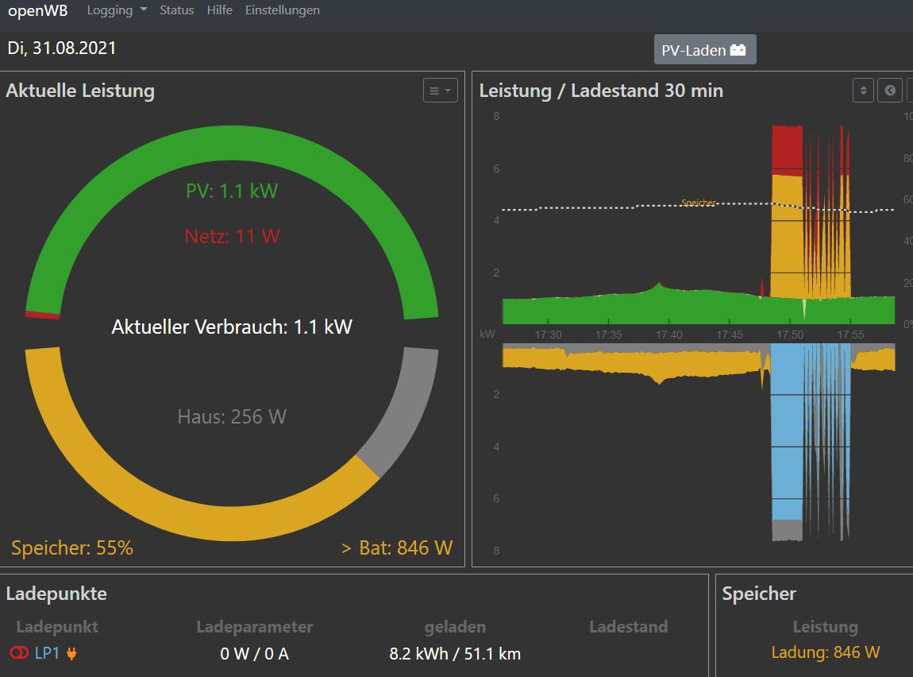Open the Status menu item
Image resolution: width=913 pixels, height=677 pixels.
176,10
